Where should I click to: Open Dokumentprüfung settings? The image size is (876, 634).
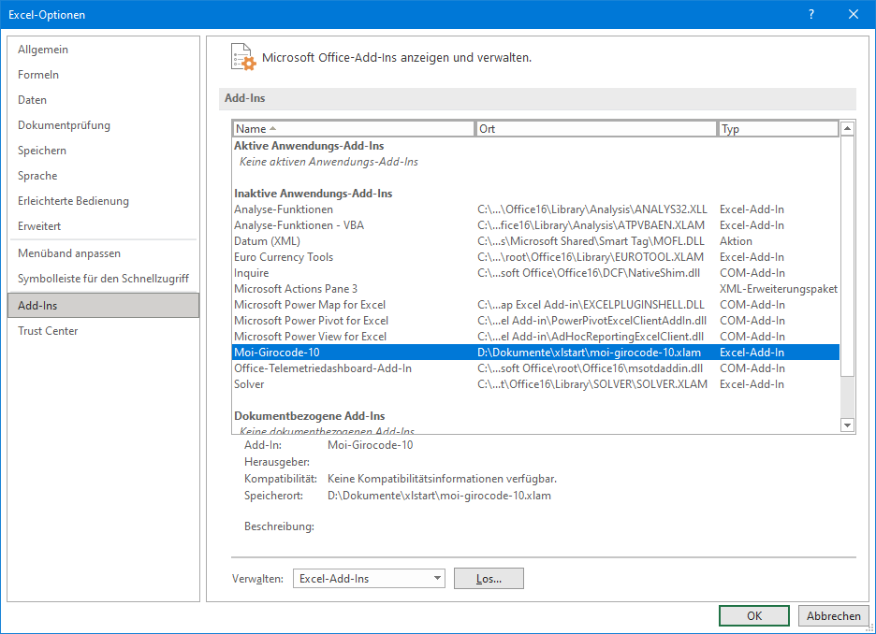pyautogui.click(x=103, y=125)
